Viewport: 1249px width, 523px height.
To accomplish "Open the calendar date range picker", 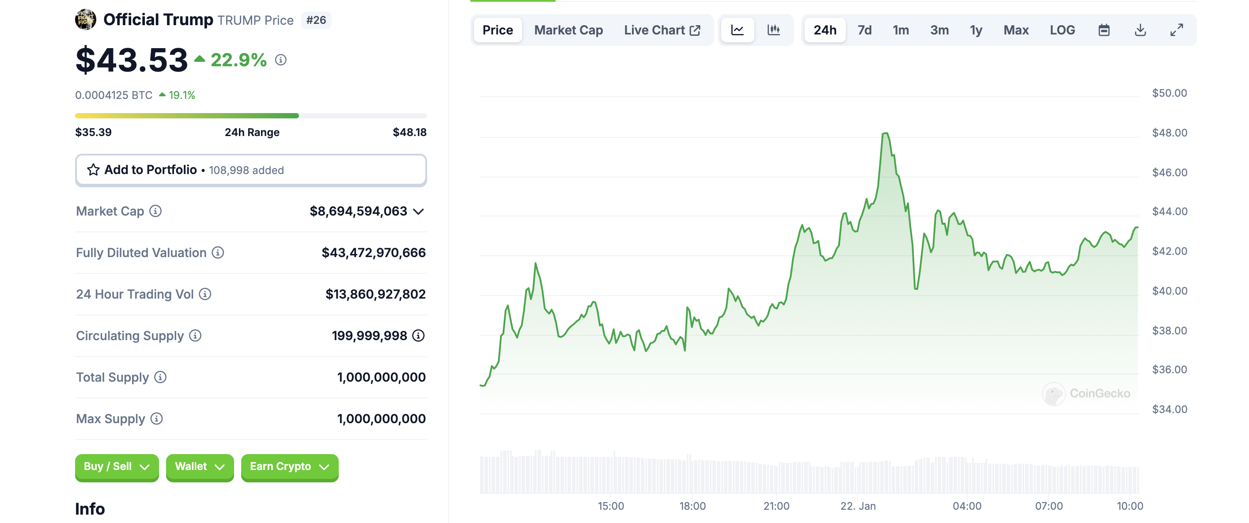I will pyautogui.click(x=1104, y=30).
